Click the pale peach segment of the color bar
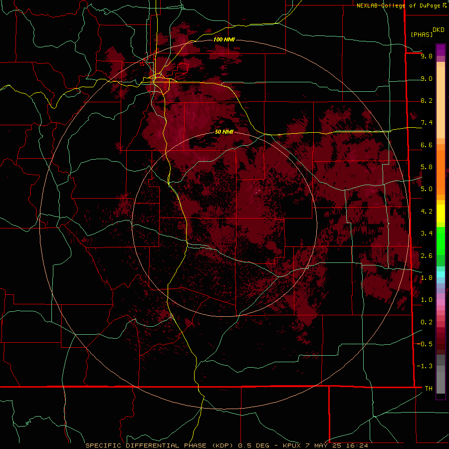Viewport: 449px width, 449px height. (441, 102)
